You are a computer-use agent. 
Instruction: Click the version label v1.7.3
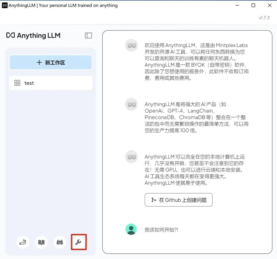[264, 18]
